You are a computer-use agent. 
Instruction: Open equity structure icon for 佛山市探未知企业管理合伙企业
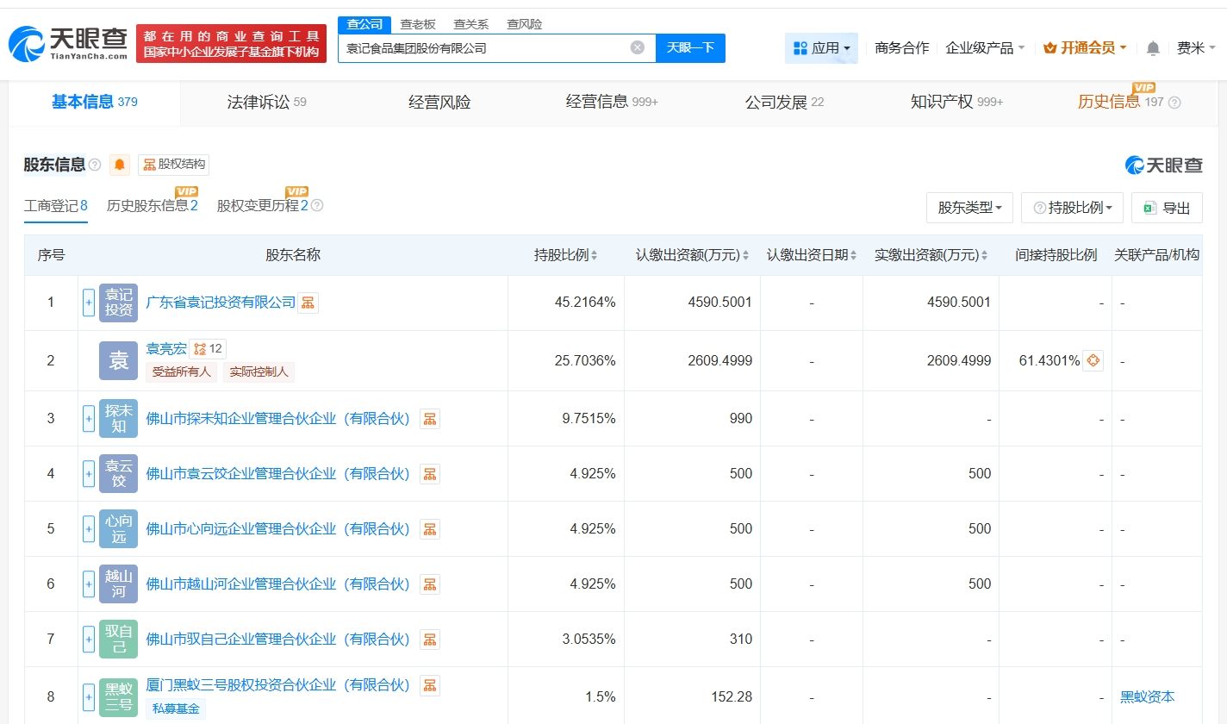pos(429,419)
